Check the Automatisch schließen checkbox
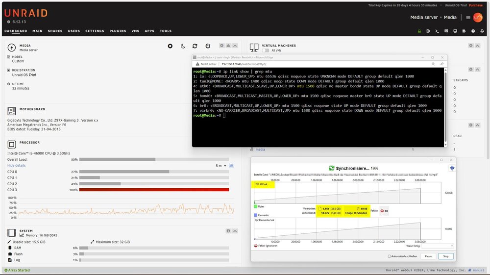 pyautogui.click(x=390, y=256)
